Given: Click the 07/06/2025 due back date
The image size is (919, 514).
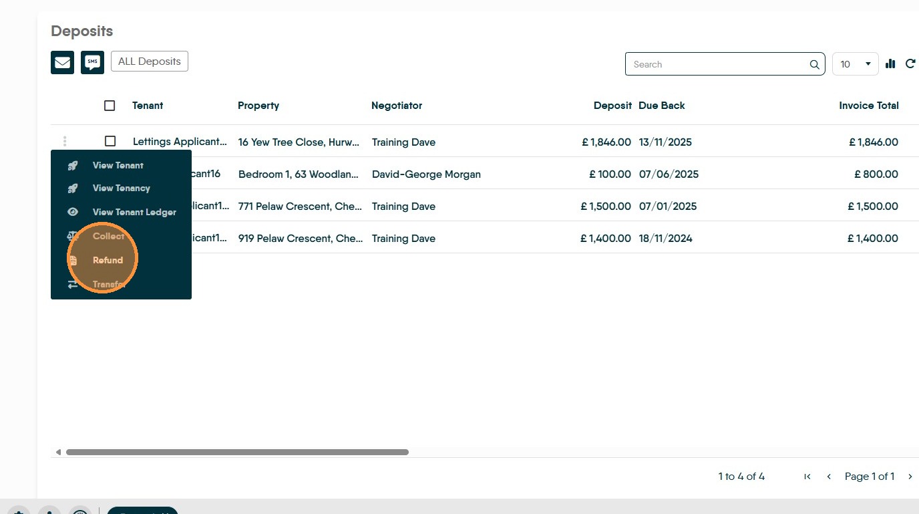Looking at the screenshot, I should pyautogui.click(x=669, y=174).
